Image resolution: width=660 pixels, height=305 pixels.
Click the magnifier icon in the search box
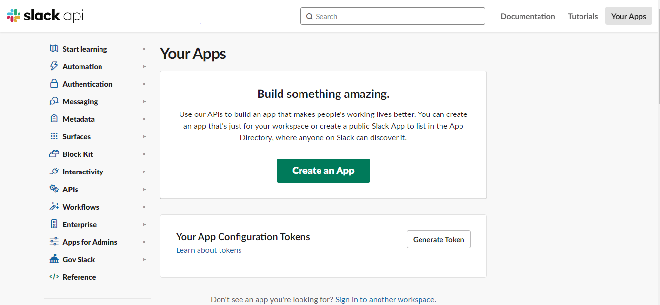(309, 16)
